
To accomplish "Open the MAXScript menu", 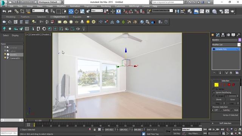I will 134,6.
